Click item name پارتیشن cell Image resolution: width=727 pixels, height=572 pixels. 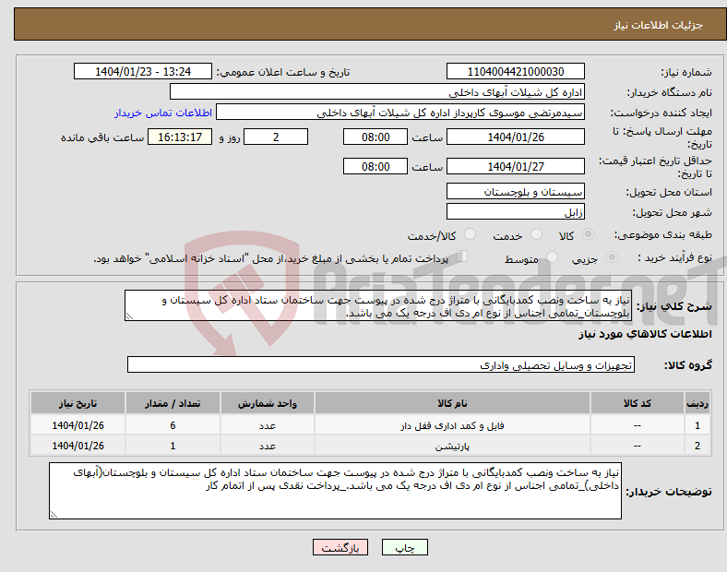click(x=452, y=446)
